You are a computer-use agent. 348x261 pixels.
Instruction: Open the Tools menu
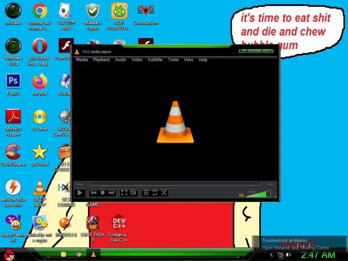[173, 60]
